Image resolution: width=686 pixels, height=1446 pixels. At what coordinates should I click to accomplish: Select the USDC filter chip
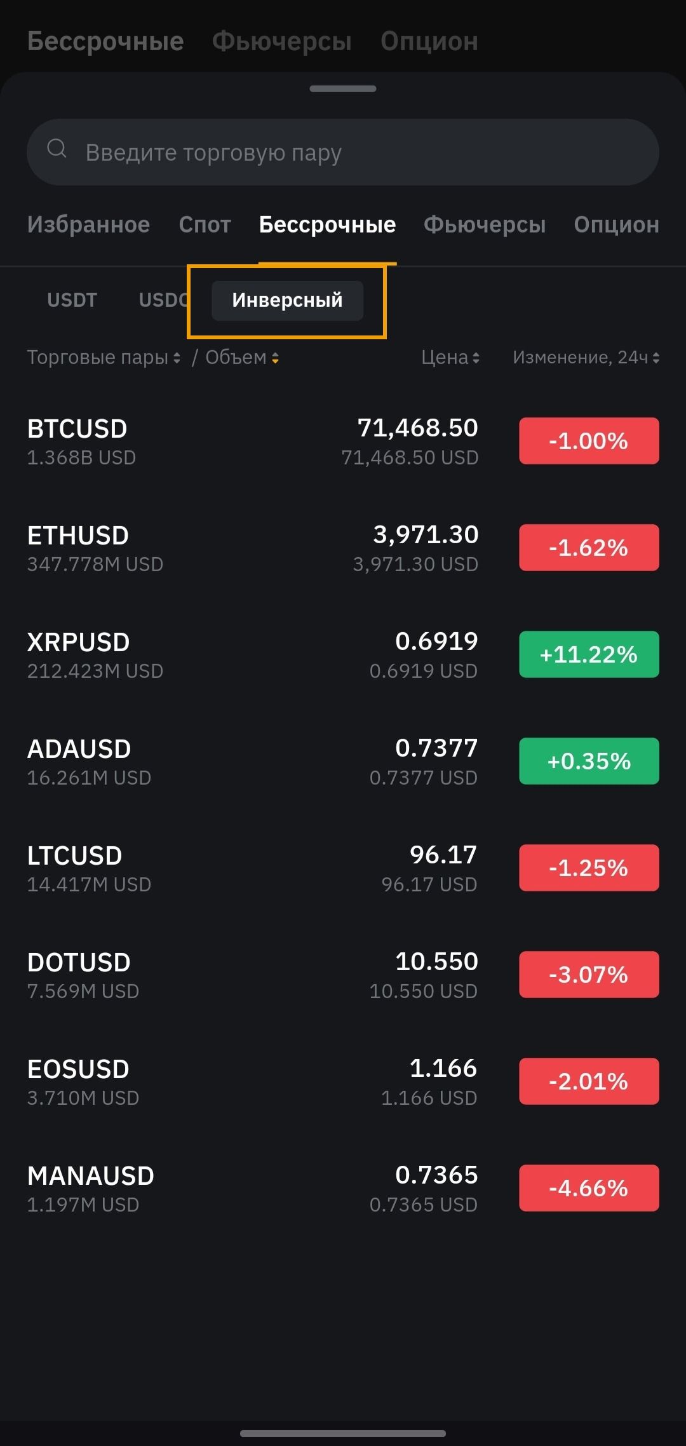point(163,300)
